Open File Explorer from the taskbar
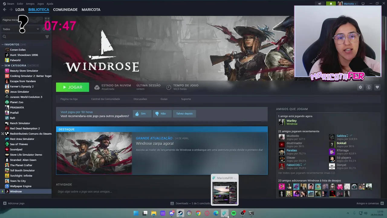387x218 pixels. (154, 213)
